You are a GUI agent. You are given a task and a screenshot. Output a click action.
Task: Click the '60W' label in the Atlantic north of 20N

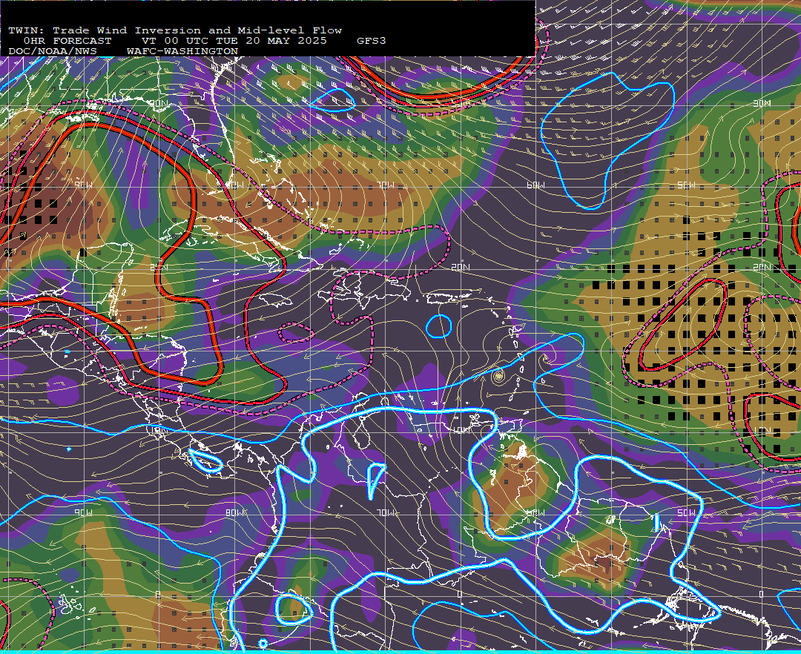pyautogui.click(x=536, y=185)
